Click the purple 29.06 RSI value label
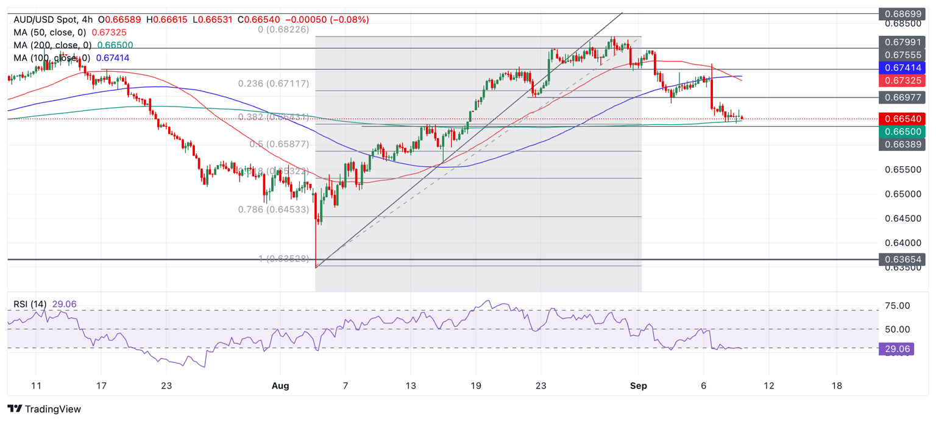This screenshot has height=422, width=936. (896, 350)
